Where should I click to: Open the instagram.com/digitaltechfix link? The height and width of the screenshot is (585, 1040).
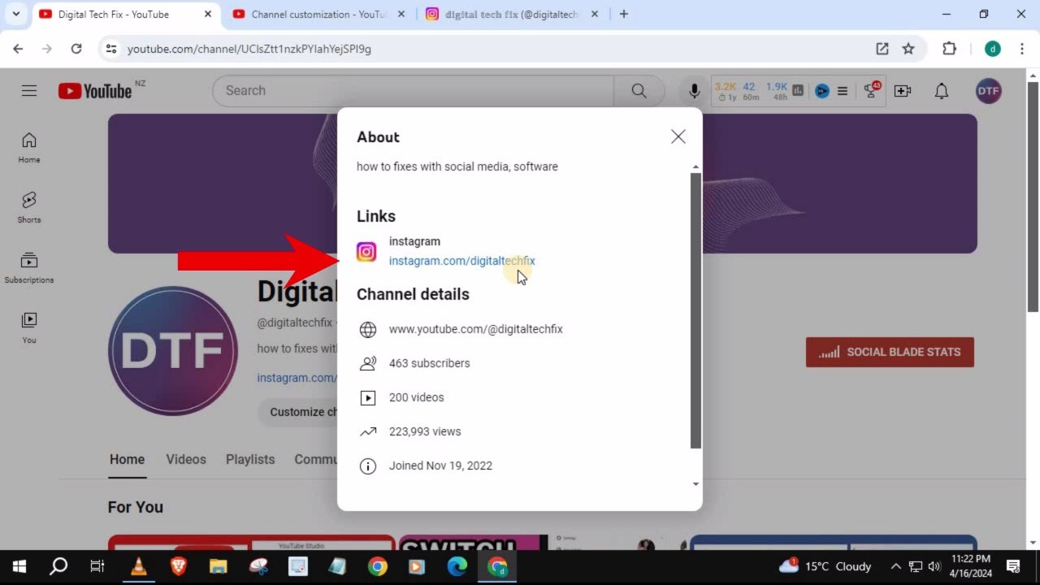coord(461,261)
